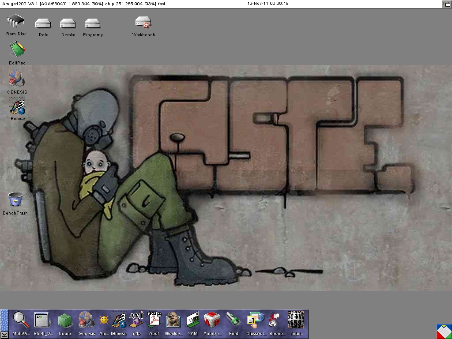Screen dimensions: 452x339
Task: Select the Programy drive icon
Action: (x=93, y=23)
